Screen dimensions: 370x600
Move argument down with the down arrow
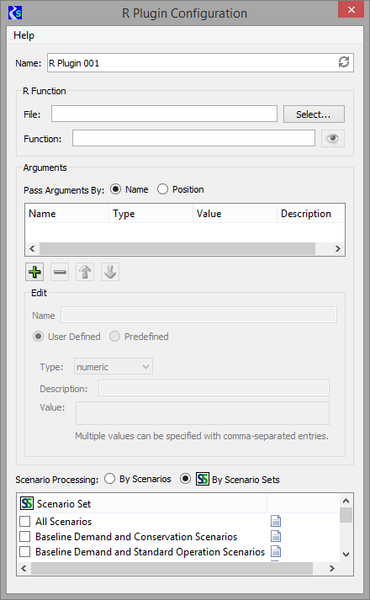pyautogui.click(x=110, y=272)
